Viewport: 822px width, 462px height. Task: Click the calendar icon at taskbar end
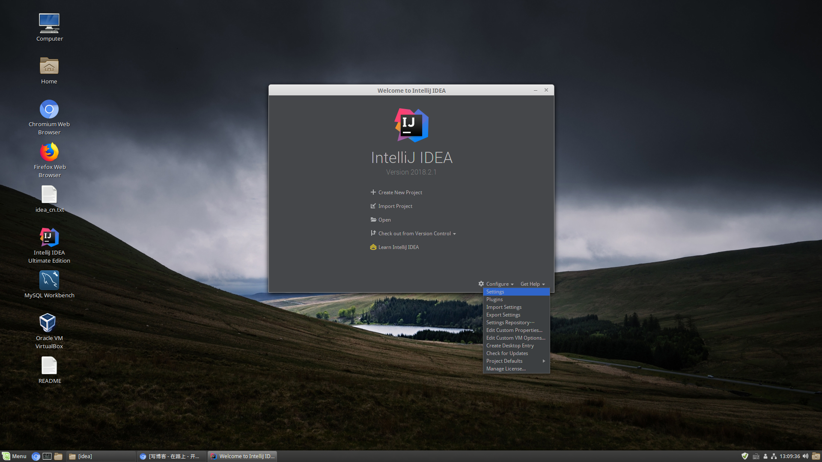coord(816,456)
